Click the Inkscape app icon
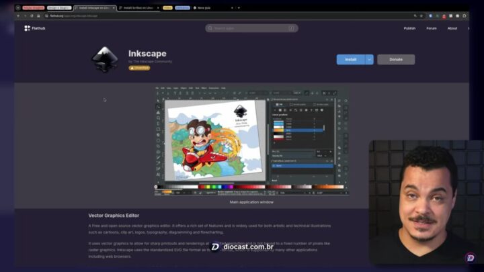484x272 pixels. [105, 59]
